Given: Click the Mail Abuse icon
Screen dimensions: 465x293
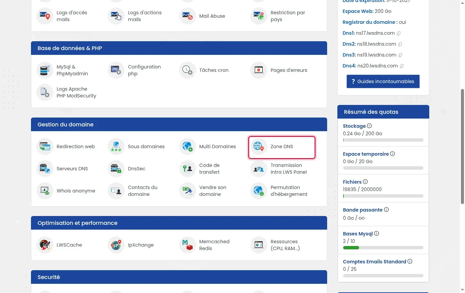Looking at the screenshot, I should (188, 16).
